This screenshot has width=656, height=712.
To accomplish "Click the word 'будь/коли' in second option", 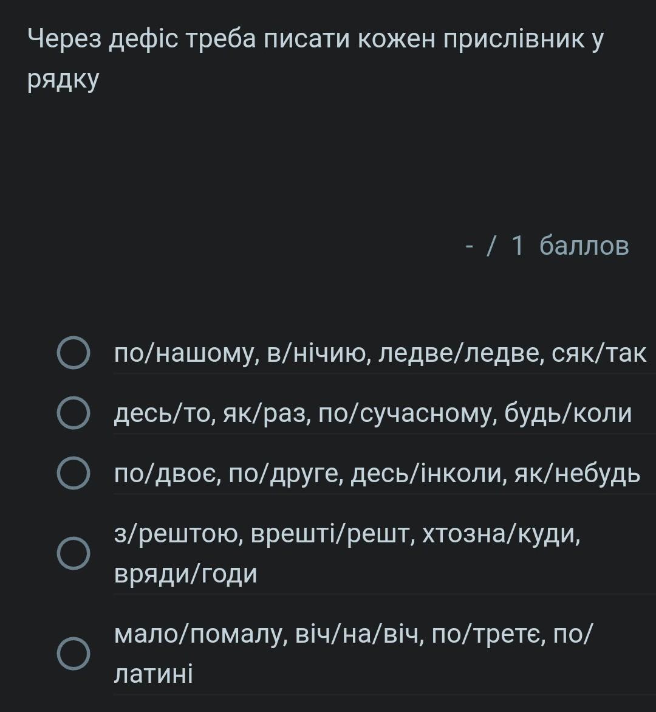I will pos(568,413).
